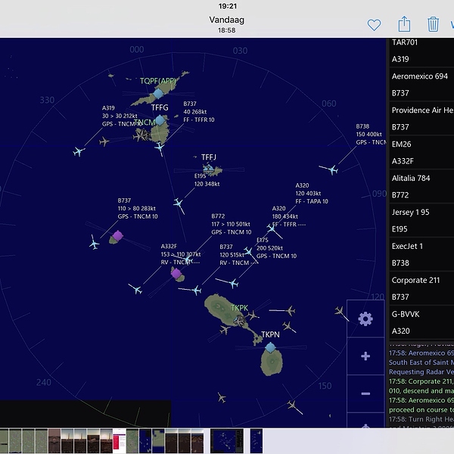Tap the TNCM airport label
The image size is (454, 454).
(145, 122)
